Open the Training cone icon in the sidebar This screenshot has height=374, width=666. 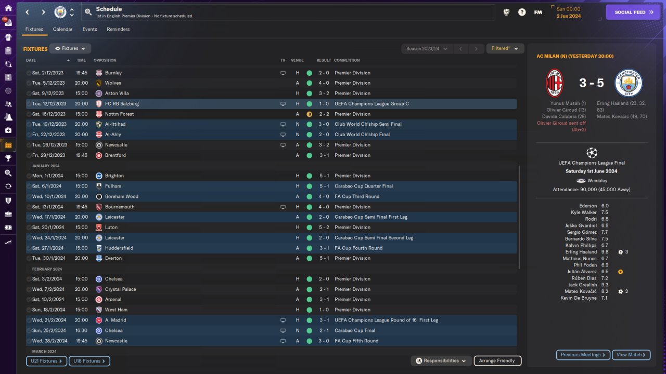click(x=8, y=117)
